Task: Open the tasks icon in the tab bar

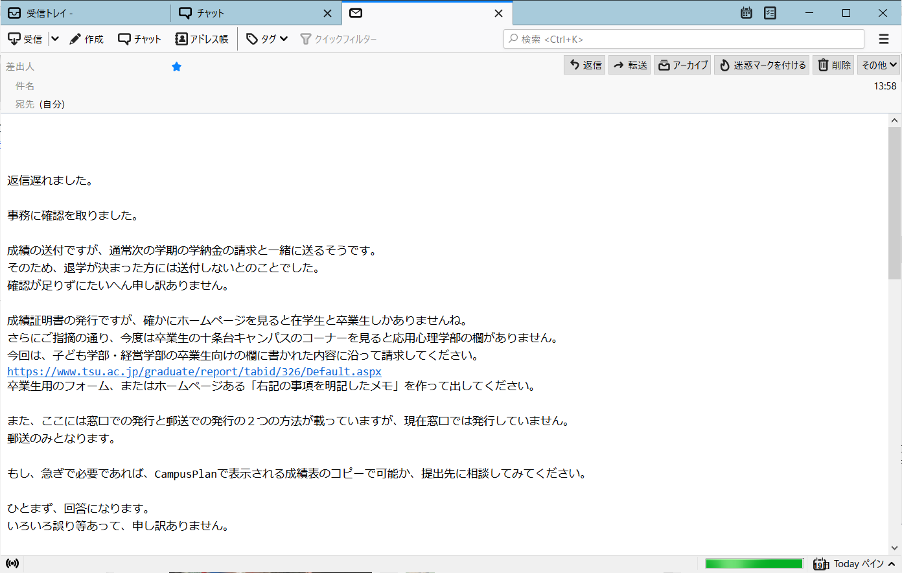Action: (770, 13)
